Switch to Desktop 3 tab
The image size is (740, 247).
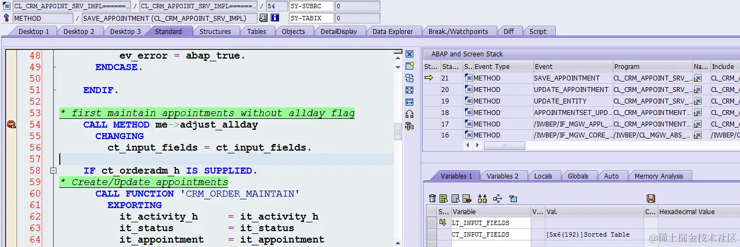pyautogui.click(x=125, y=31)
